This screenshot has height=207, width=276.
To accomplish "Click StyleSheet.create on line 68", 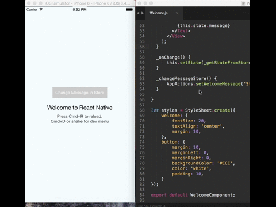I will pos(208,110).
